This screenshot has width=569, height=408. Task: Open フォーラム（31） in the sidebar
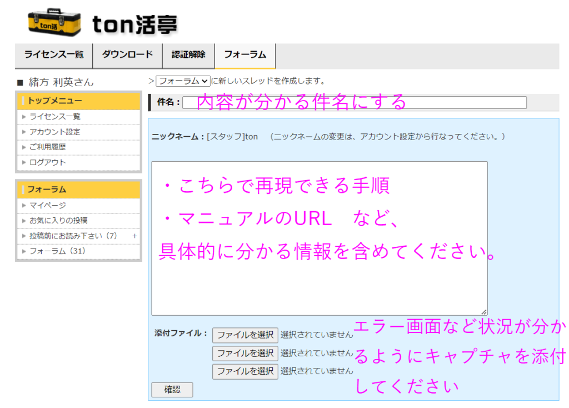[x=57, y=251]
